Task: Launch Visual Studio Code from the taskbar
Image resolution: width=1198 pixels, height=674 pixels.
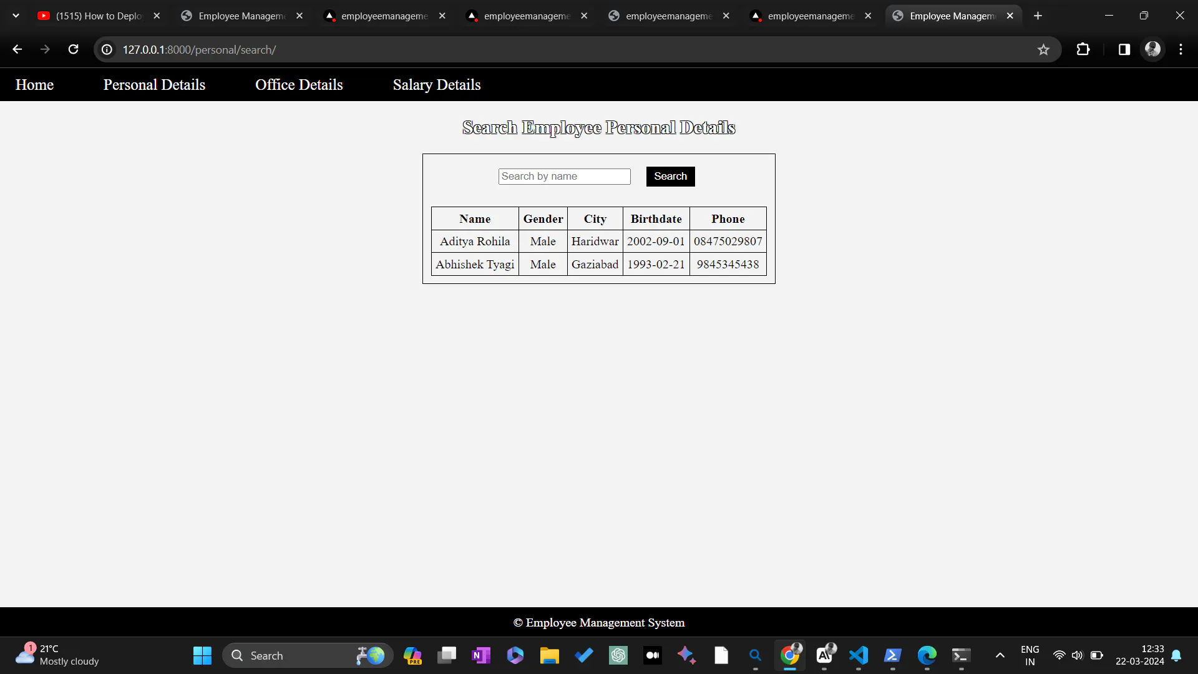Action: pyautogui.click(x=859, y=655)
